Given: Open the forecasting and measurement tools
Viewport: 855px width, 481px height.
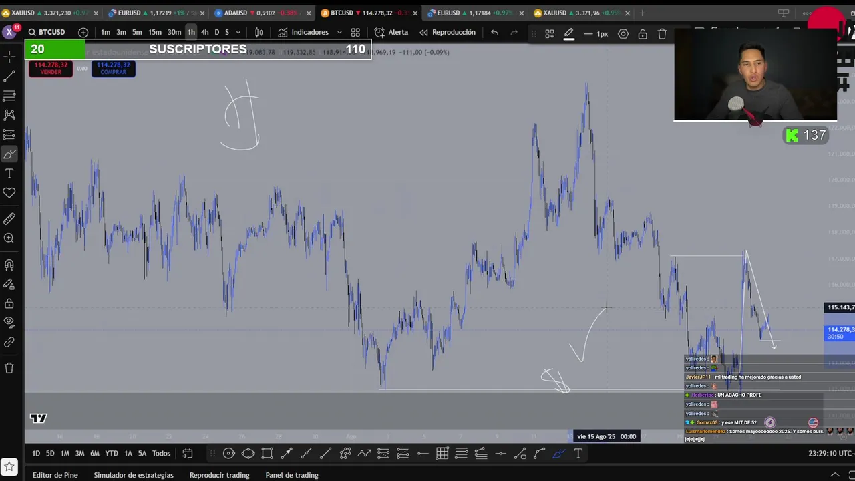Looking at the screenshot, I should pos(9,135).
